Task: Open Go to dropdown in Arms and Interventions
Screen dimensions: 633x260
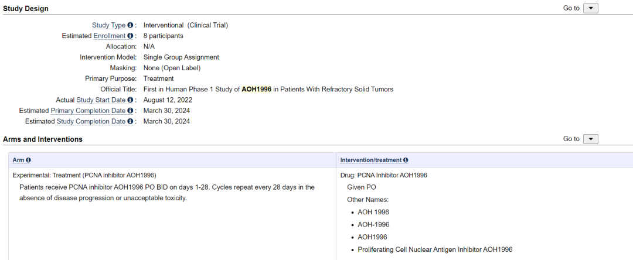Action: click(x=591, y=139)
